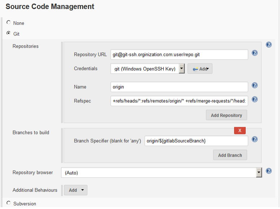280x209 pixels.
Task: Select the Subversion source control option
Action: coord(8,203)
